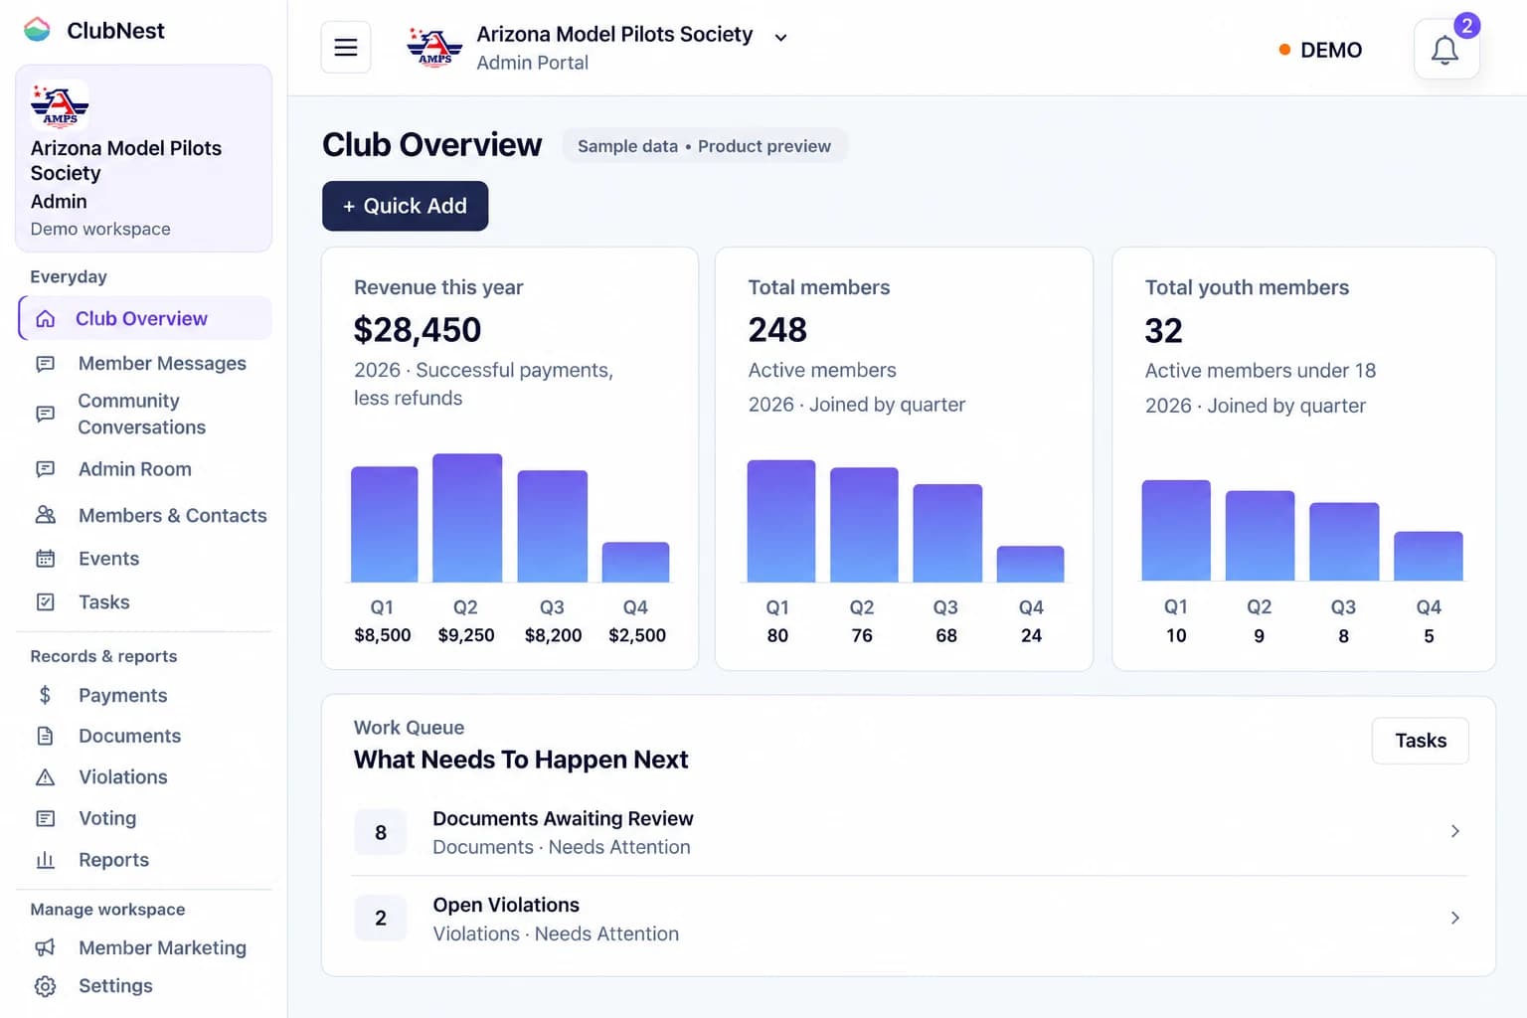
Task: Click the $28,450 revenue figure
Action: coord(418,329)
